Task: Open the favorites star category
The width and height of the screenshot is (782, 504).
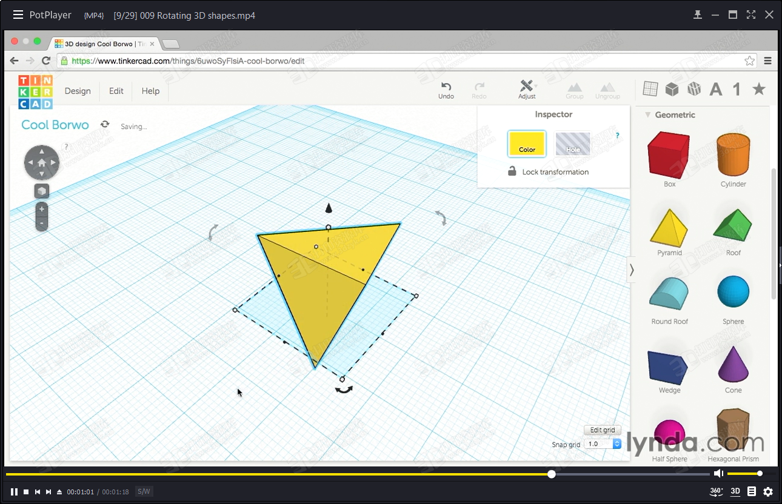Action: [x=758, y=89]
